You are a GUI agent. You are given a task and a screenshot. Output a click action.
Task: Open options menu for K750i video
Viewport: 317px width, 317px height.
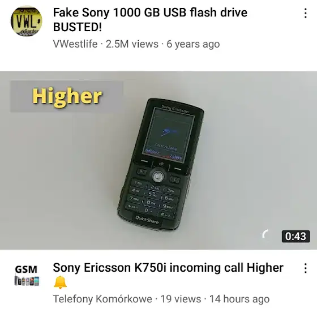click(x=306, y=268)
